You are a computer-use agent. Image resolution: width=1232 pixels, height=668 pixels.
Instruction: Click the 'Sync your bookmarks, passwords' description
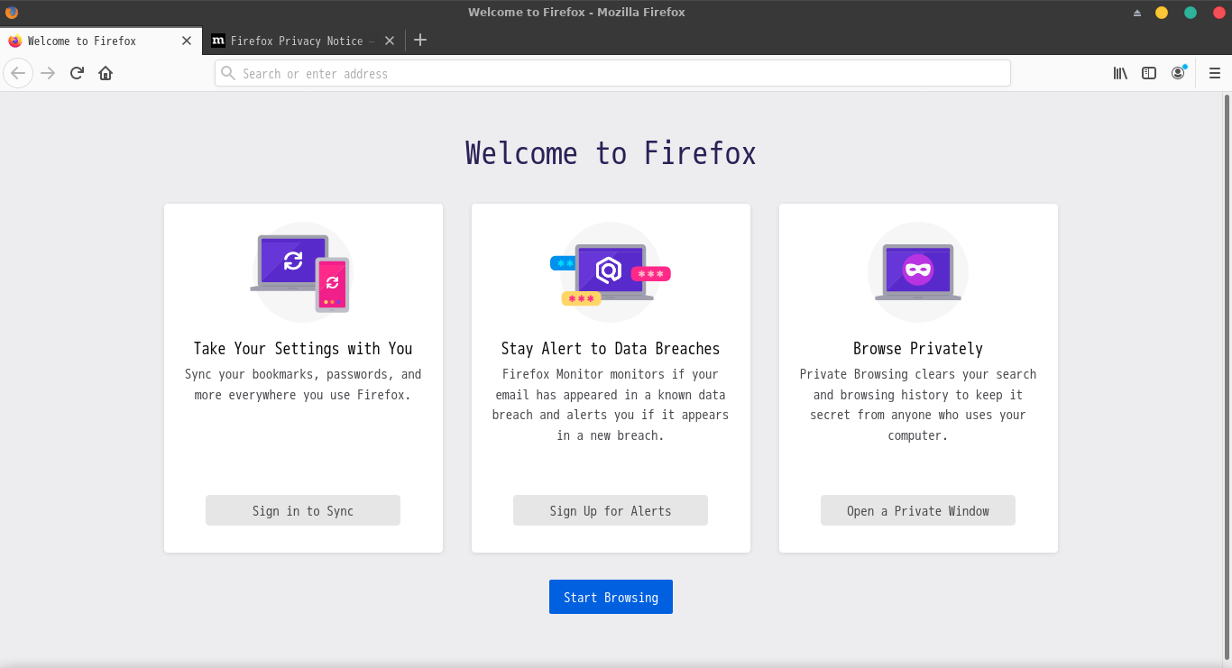pyautogui.click(x=303, y=384)
